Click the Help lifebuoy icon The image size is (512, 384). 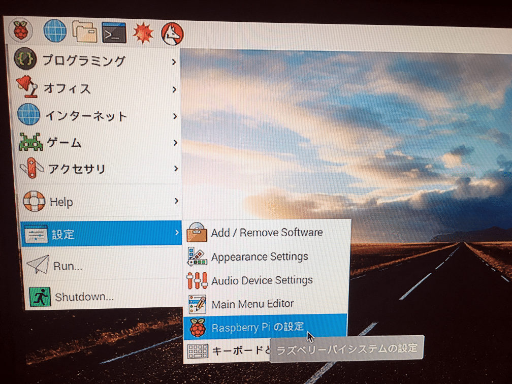point(34,201)
